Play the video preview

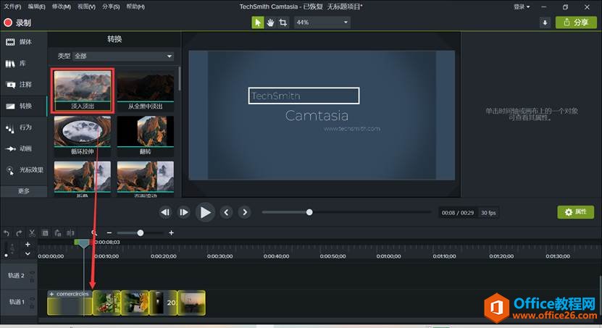point(206,212)
